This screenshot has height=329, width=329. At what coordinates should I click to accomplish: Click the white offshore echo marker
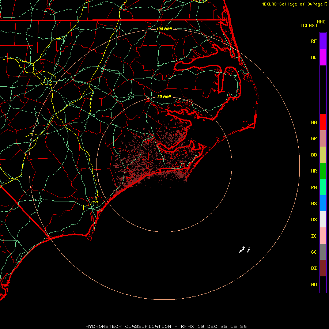244,250
